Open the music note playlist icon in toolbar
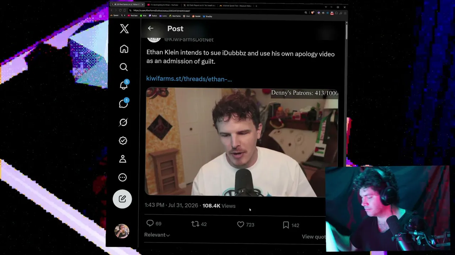The height and width of the screenshot is (255, 455). [341, 13]
